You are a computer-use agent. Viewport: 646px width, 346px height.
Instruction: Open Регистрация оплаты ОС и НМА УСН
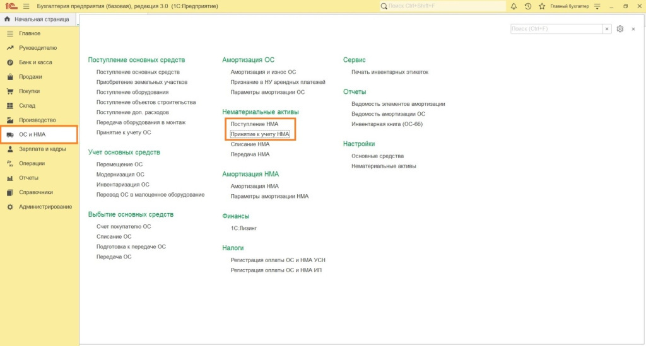[x=278, y=260]
